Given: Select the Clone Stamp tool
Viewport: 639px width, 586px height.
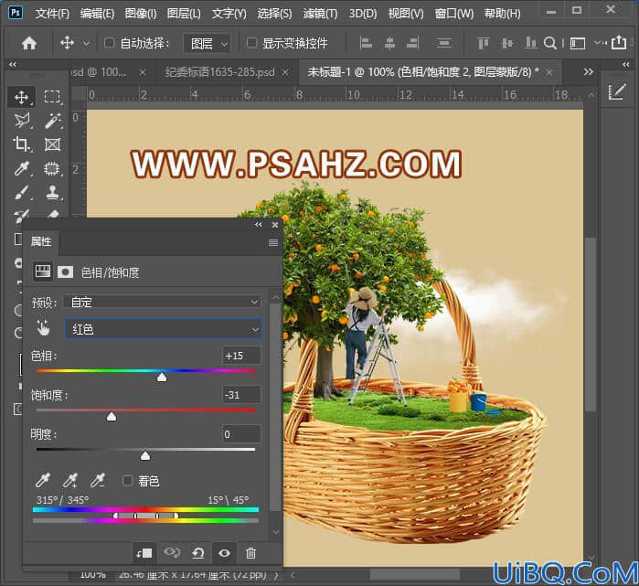Looking at the screenshot, I should 53,192.
